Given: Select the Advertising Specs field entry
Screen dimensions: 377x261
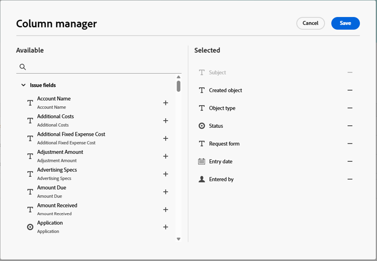Looking at the screenshot, I should (x=56, y=173).
